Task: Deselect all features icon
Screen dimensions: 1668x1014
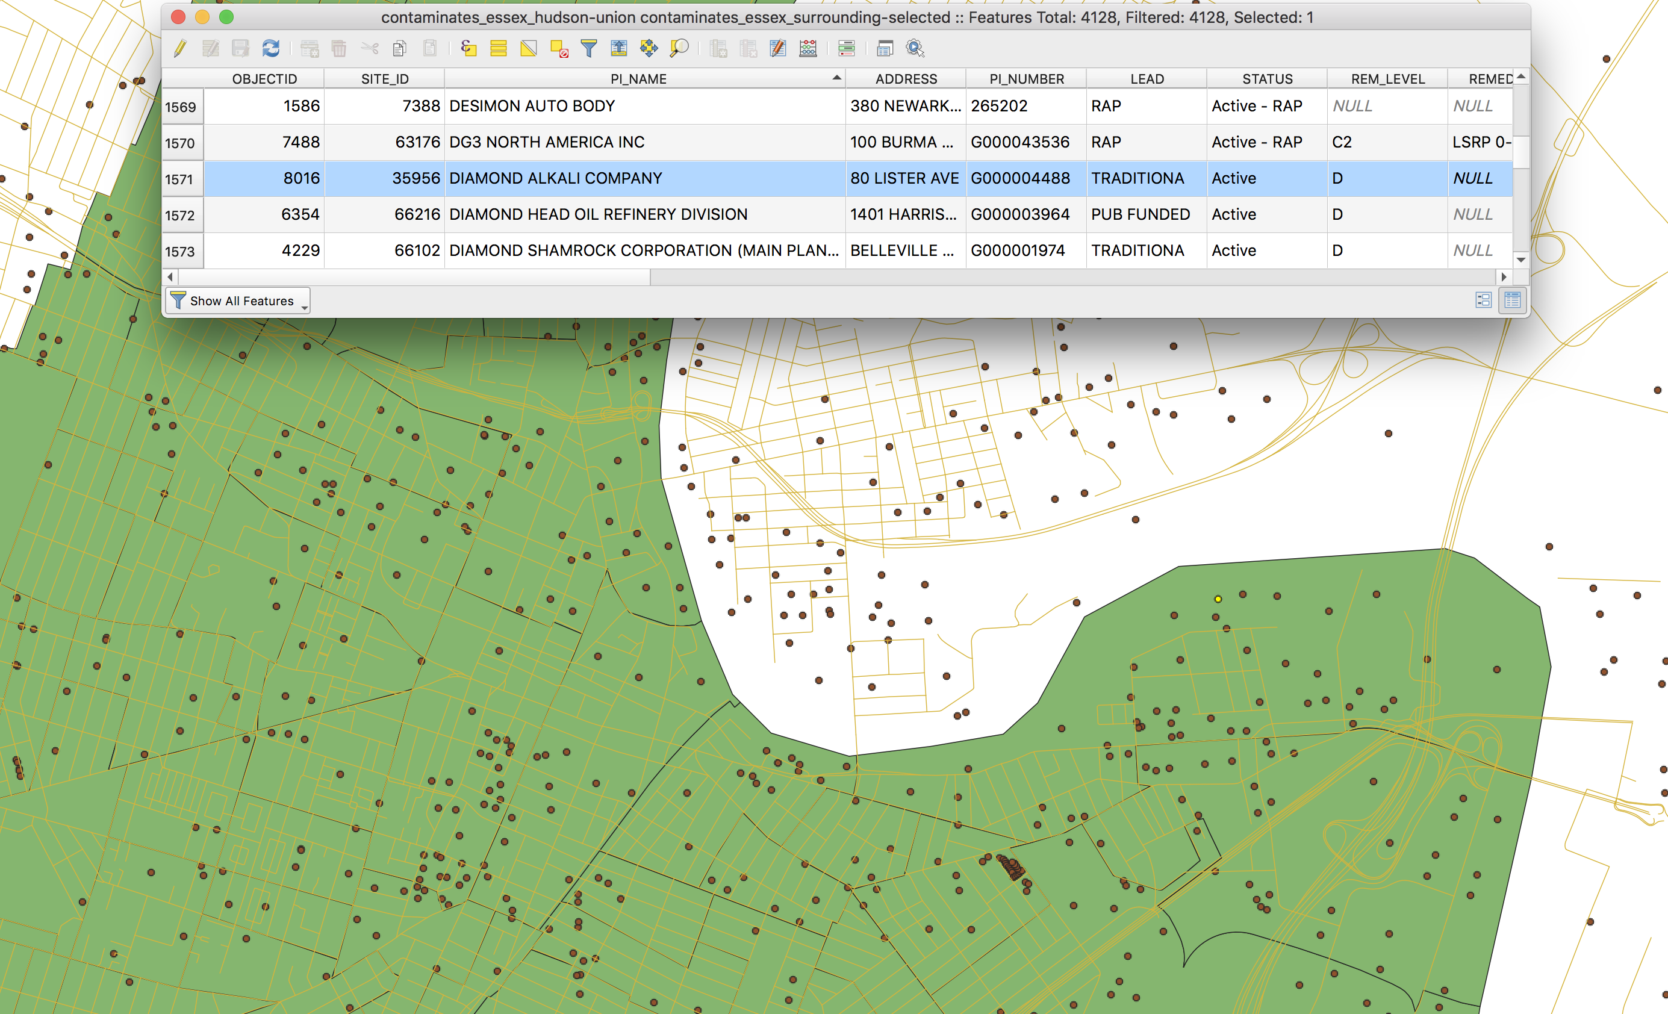Action: point(558,48)
